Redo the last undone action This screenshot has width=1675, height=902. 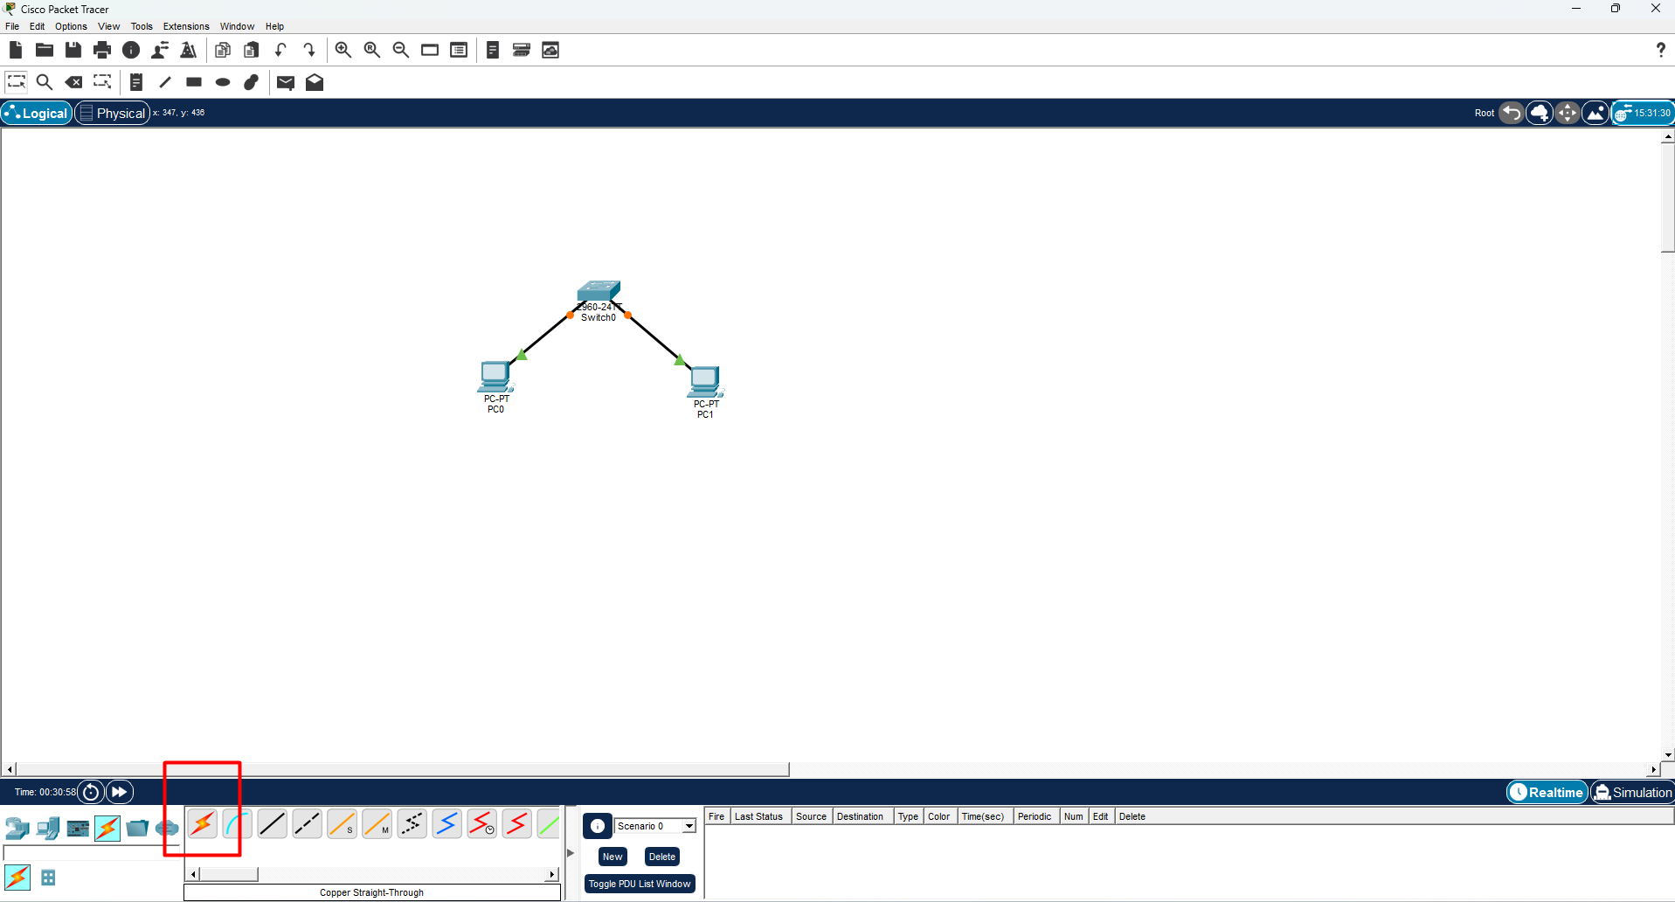click(309, 50)
